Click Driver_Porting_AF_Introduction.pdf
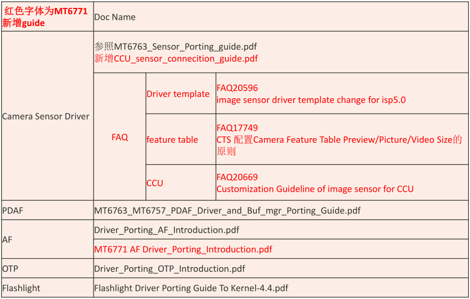470x299 pixels. coord(166,230)
